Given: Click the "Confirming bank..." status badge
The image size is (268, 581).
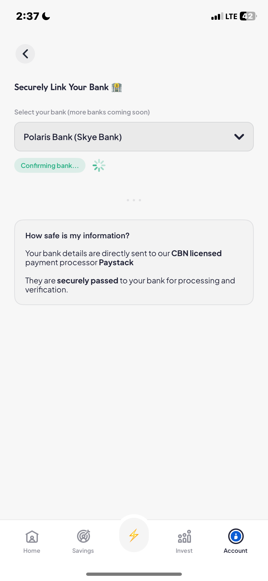Looking at the screenshot, I should (50, 166).
